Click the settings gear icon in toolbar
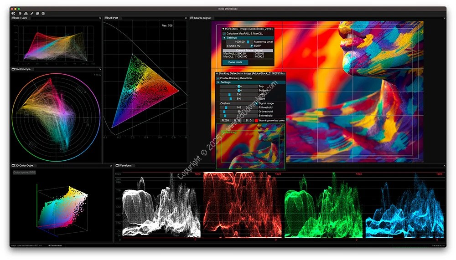456x260 pixels. tap(20, 14)
